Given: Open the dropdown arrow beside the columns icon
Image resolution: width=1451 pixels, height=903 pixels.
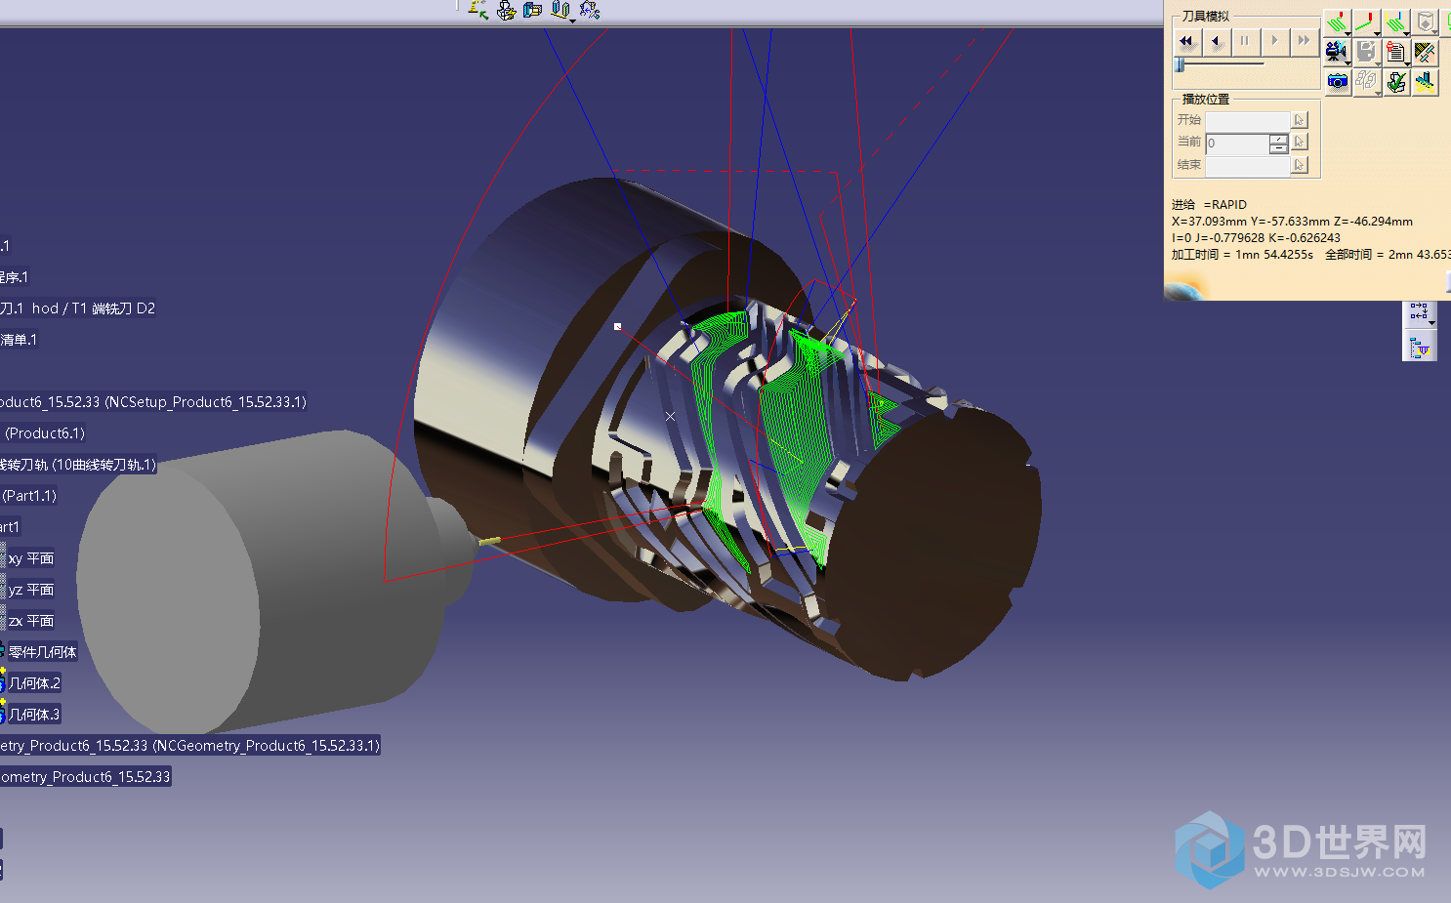Looking at the screenshot, I should click(x=572, y=20).
